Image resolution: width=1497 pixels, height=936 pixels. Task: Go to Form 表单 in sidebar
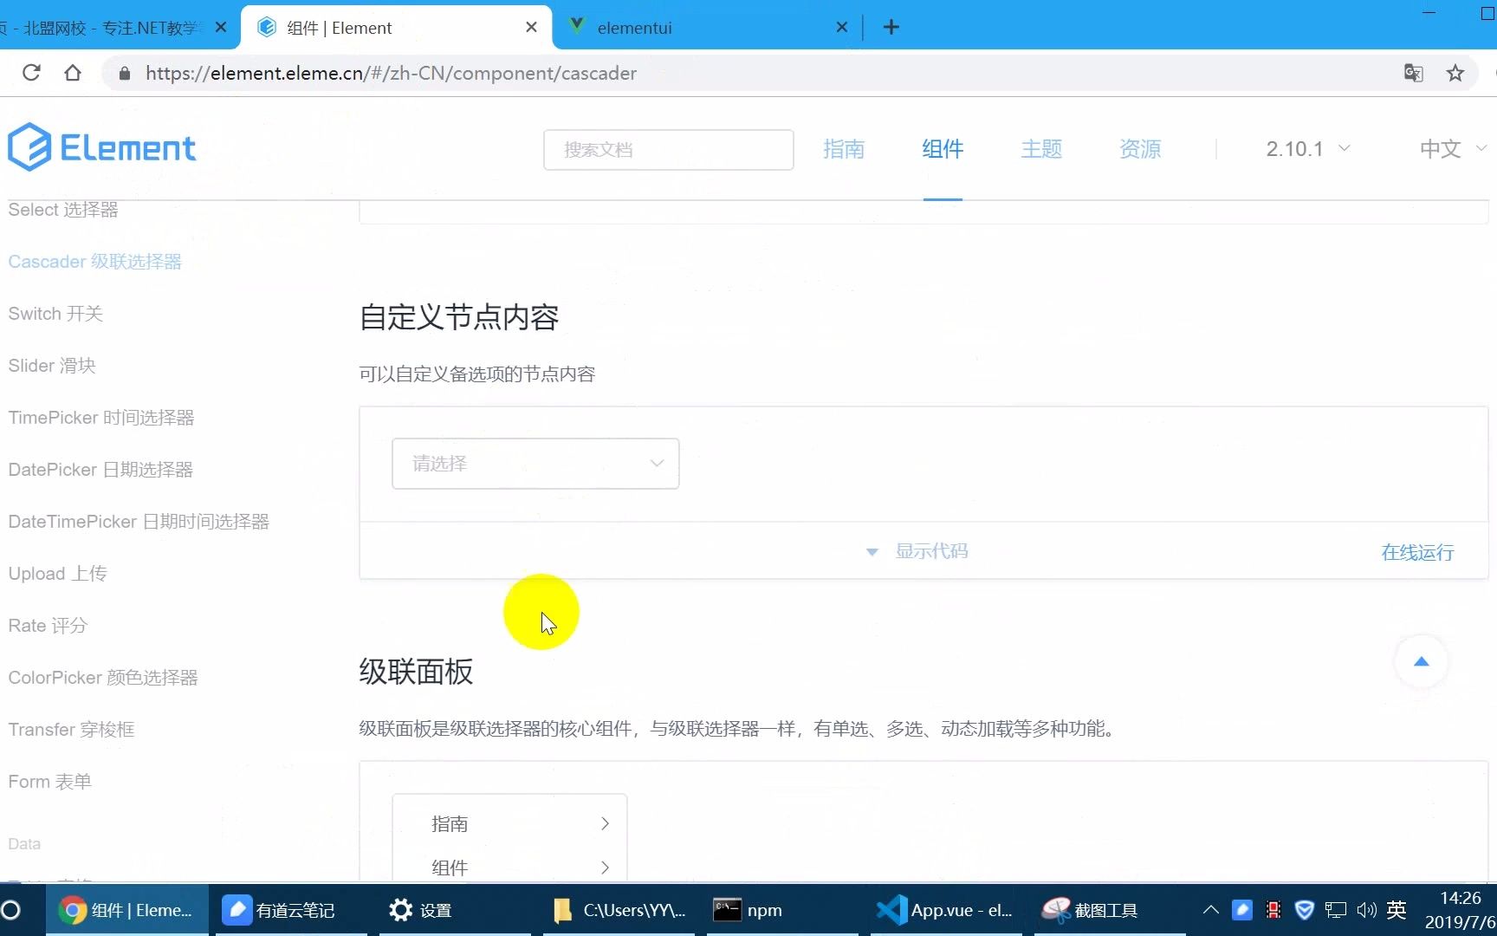click(x=50, y=782)
